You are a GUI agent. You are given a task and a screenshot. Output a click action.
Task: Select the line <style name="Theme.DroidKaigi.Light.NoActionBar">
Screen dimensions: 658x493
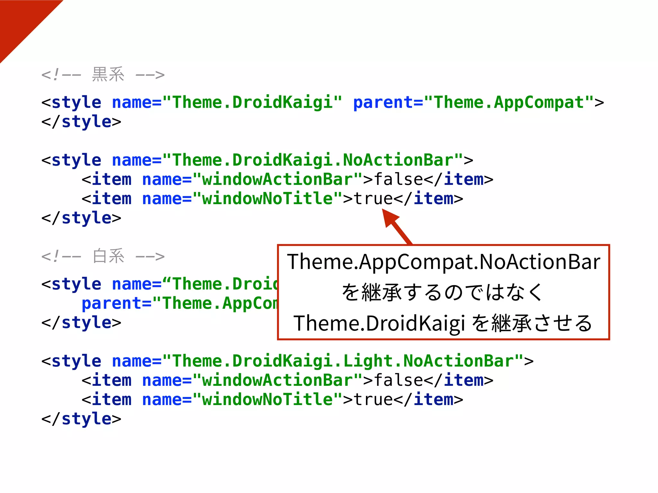(x=288, y=361)
